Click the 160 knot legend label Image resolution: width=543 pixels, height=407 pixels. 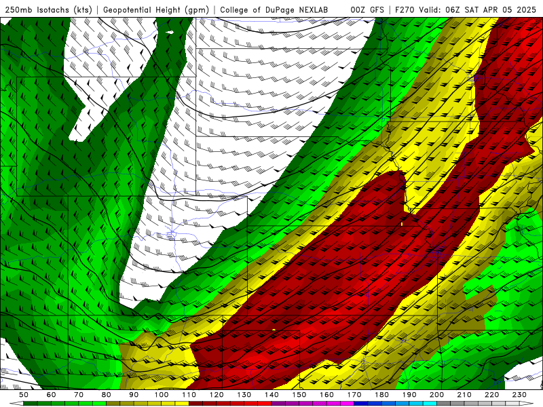point(326,395)
